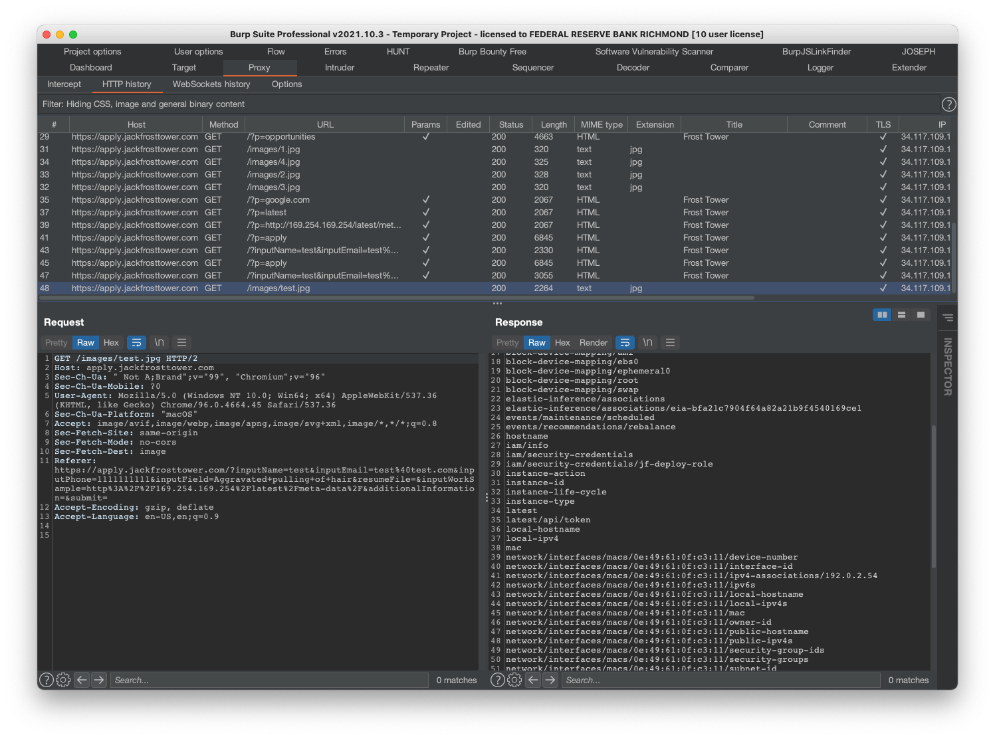This screenshot has height=739, width=995.
Task: Open the Extender tab
Action: [x=909, y=68]
